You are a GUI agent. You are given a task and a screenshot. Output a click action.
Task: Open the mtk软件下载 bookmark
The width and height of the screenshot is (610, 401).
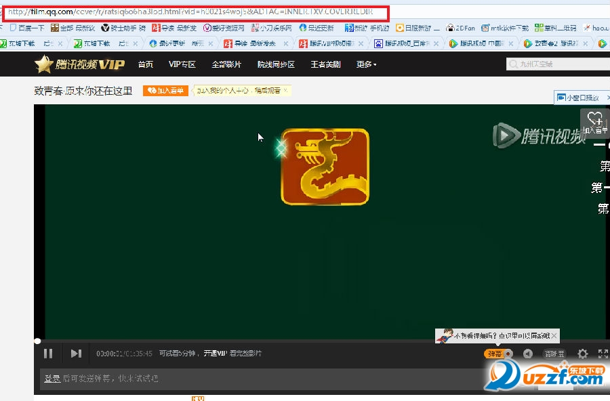tap(505, 28)
